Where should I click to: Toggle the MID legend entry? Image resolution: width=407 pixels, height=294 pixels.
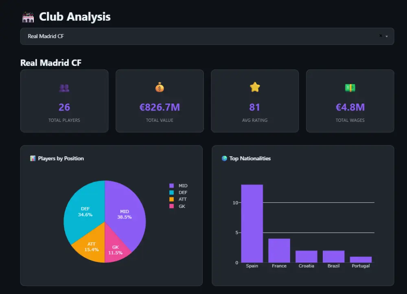coord(178,186)
